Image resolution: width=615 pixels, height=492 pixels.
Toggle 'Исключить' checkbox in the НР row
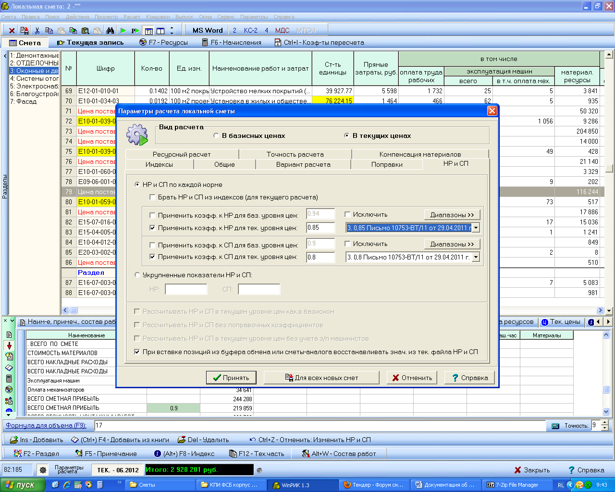(x=348, y=214)
